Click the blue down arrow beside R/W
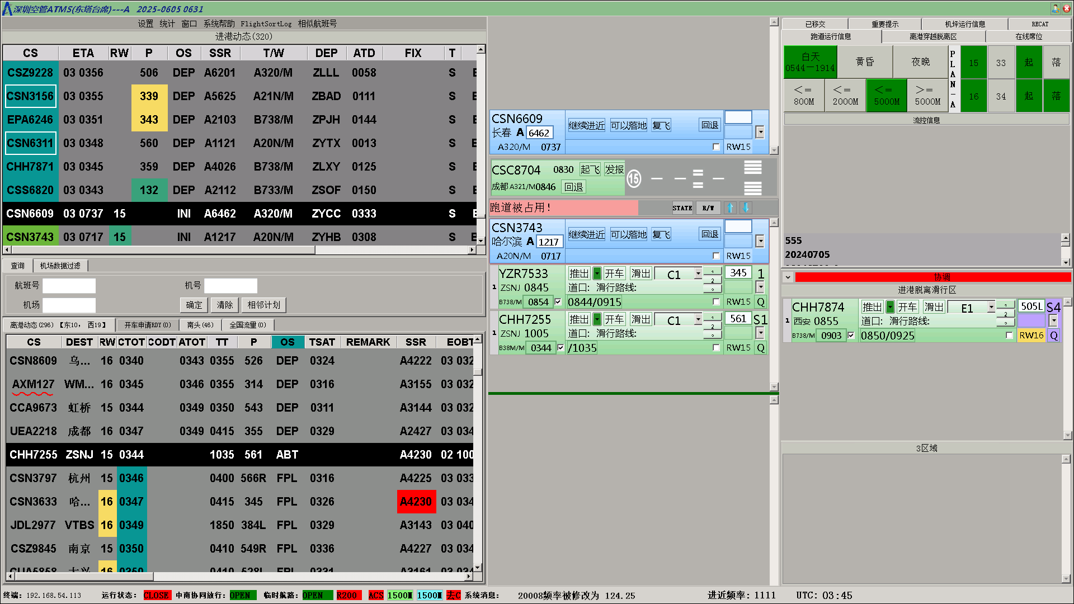Screen dimensions: 1074x604 [746, 208]
